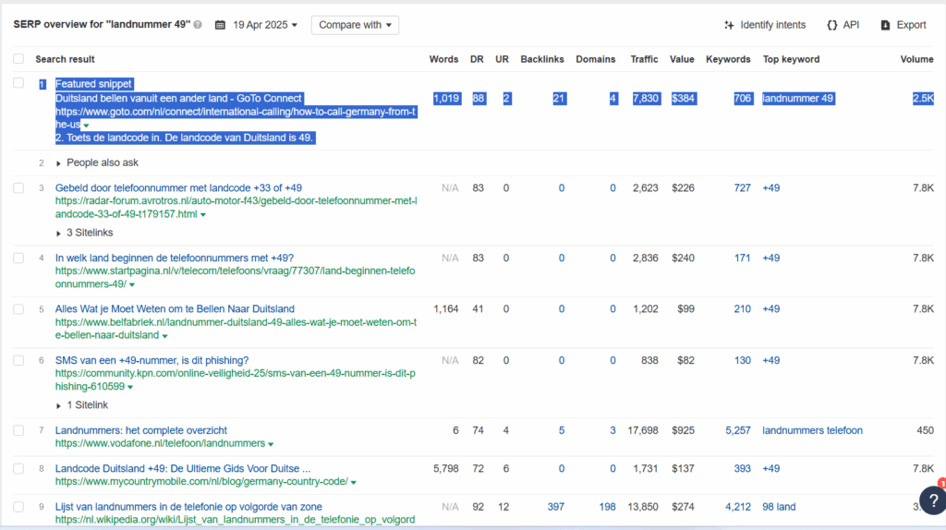This screenshot has height=530, width=946.
Task: Open URL dropdown arrow for startpagina.nl result
Action: [x=132, y=284]
